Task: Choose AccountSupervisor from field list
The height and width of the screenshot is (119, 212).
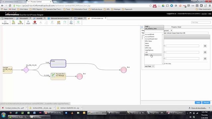Action: tap(151, 39)
